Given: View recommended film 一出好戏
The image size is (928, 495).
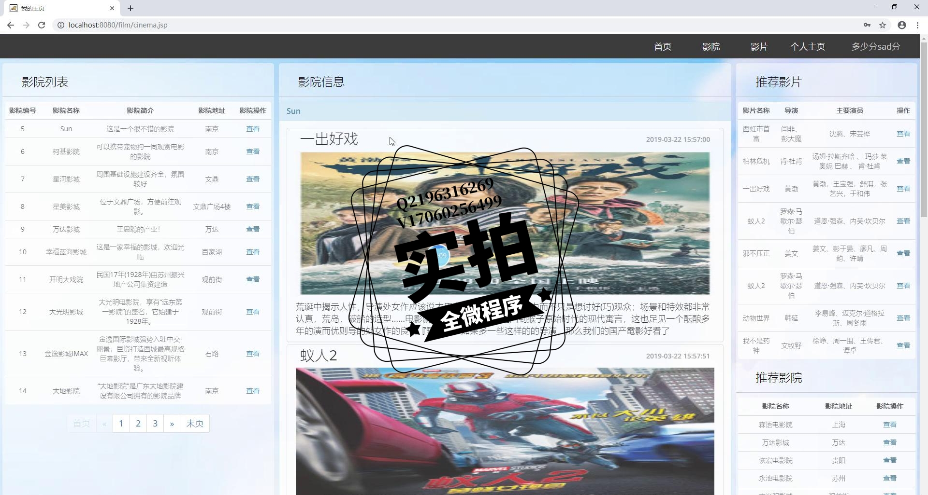Looking at the screenshot, I should click(903, 189).
